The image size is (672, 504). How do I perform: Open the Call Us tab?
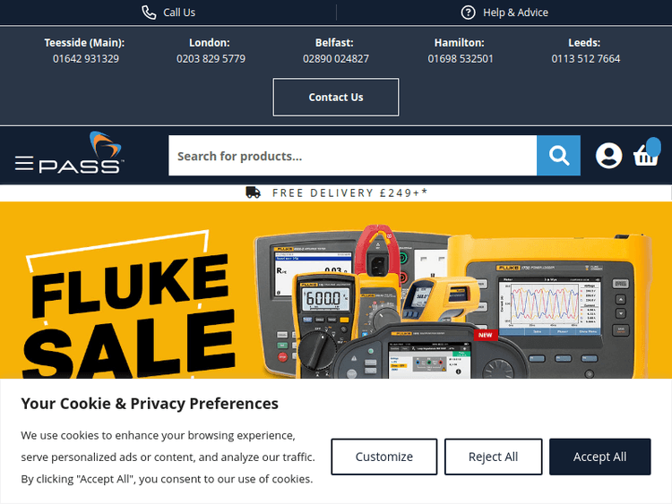[168, 13]
